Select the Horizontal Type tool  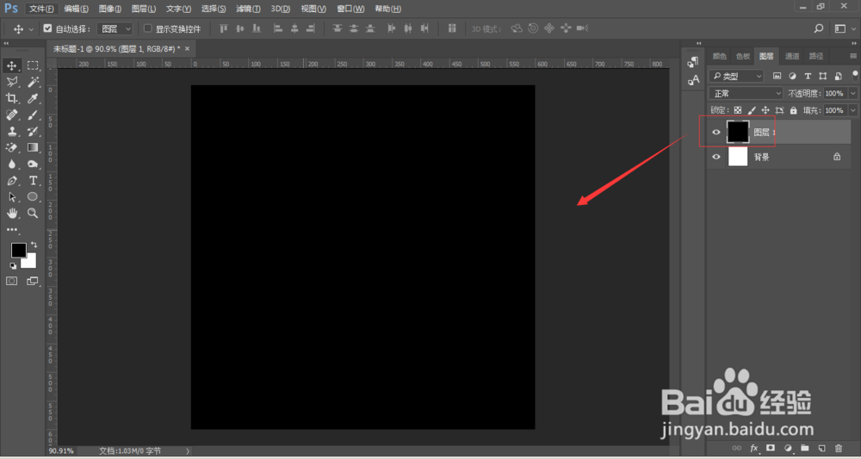coord(33,181)
